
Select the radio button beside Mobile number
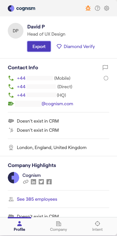106,78
